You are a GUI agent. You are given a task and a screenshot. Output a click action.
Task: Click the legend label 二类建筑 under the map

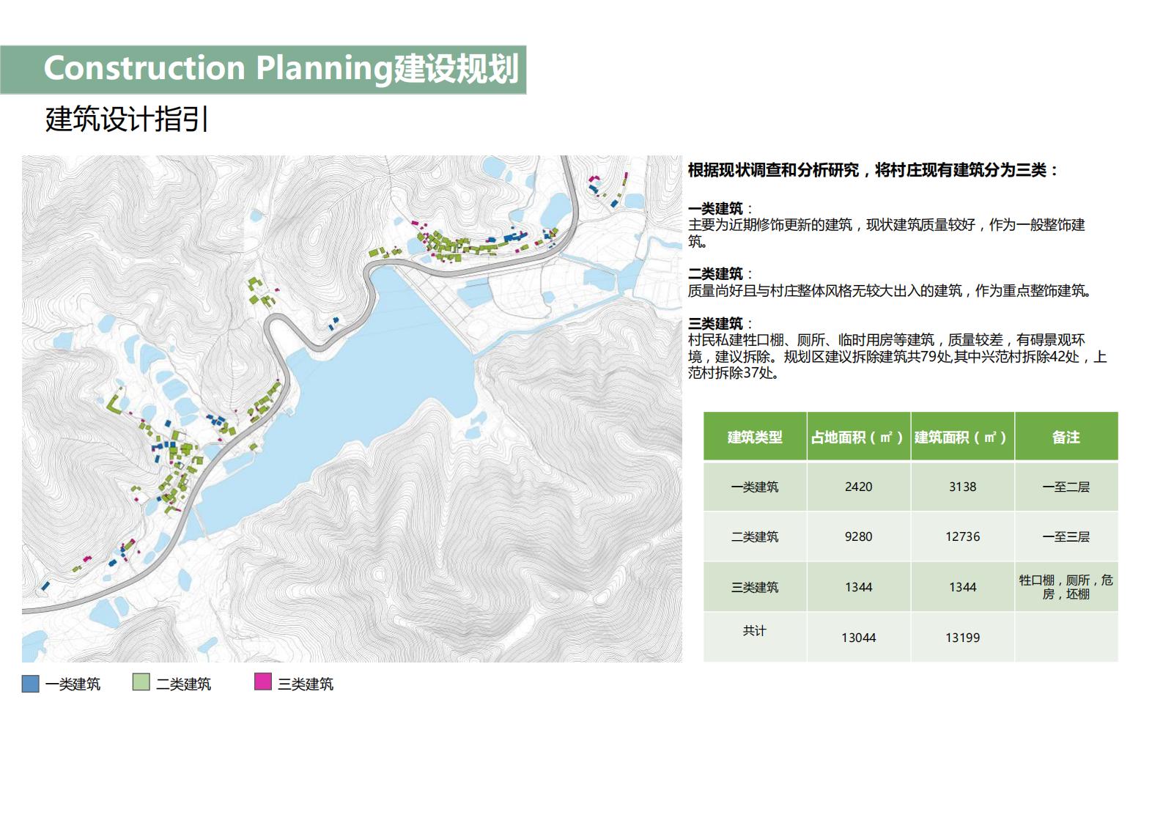[183, 684]
